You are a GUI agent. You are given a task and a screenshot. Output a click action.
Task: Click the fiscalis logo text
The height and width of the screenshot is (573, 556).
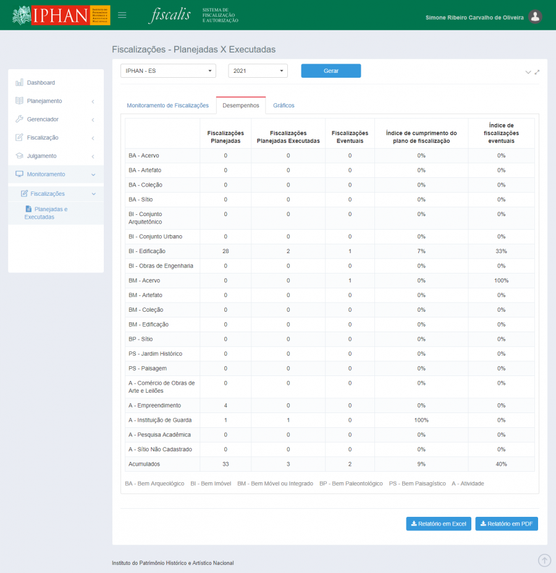pyautogui.click(x=170, y=15)
